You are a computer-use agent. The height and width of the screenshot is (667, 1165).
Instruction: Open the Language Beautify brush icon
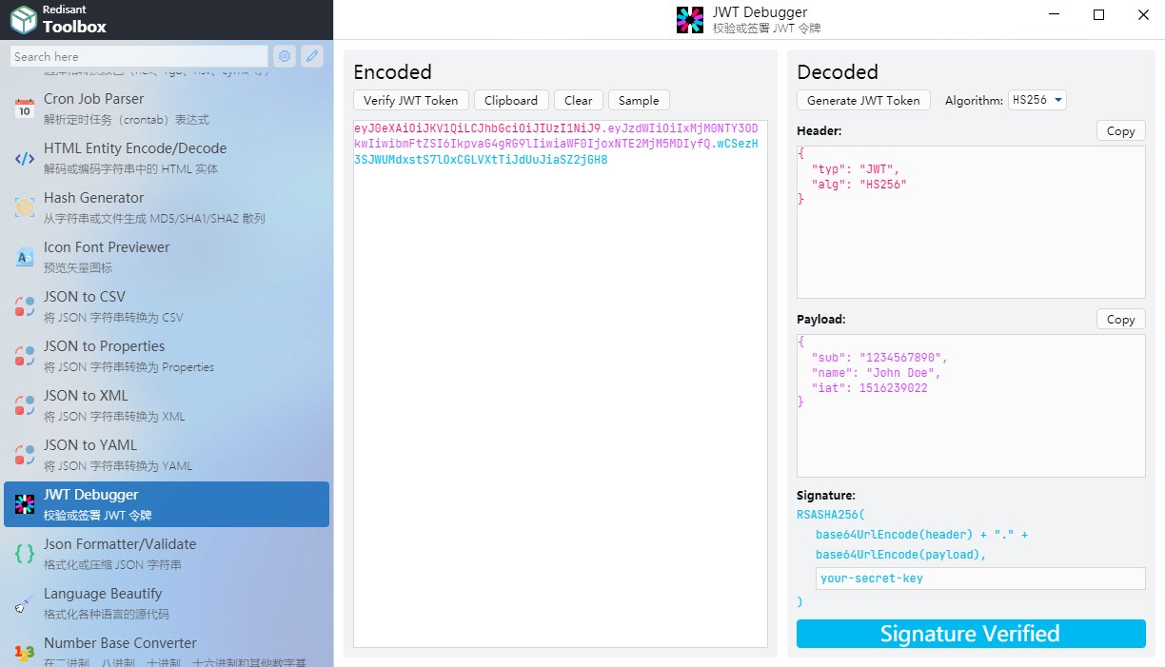pyautogui.click(x=25, y=603)
